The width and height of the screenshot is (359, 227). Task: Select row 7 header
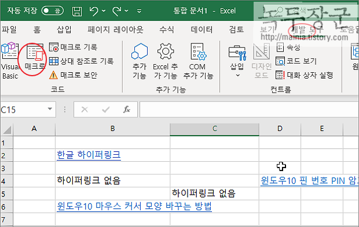coord(6,219)
